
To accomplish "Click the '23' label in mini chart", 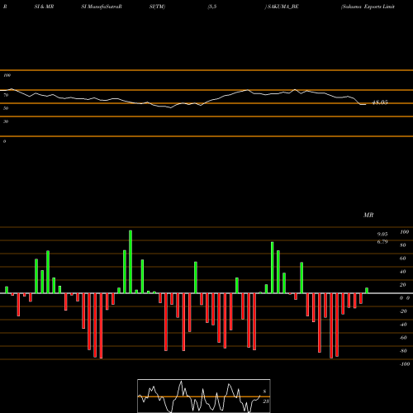I will 266,401.
